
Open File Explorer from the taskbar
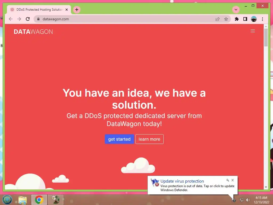23,200
